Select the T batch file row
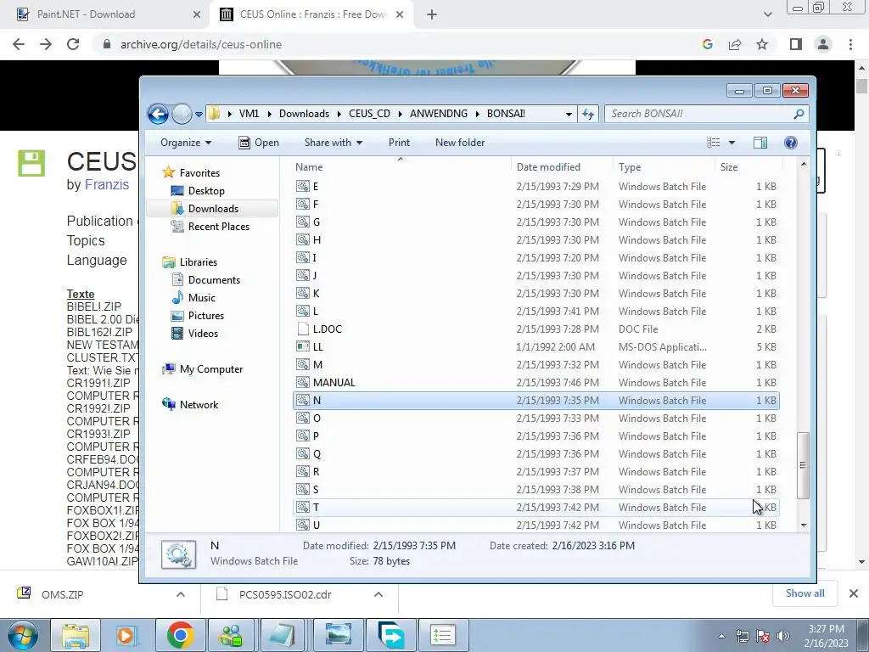 pos(536,508)
